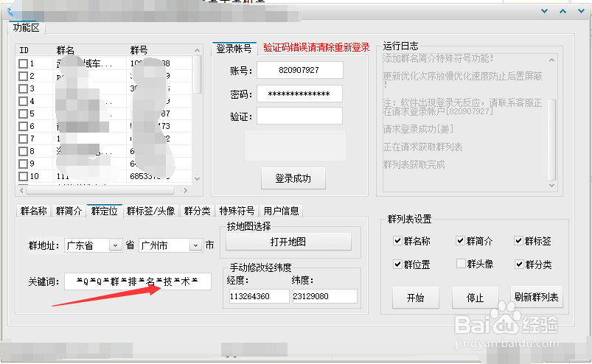Switch to the 群名称 tab
The height and width of the screenshot is (364, 592).
pos(34,211)
